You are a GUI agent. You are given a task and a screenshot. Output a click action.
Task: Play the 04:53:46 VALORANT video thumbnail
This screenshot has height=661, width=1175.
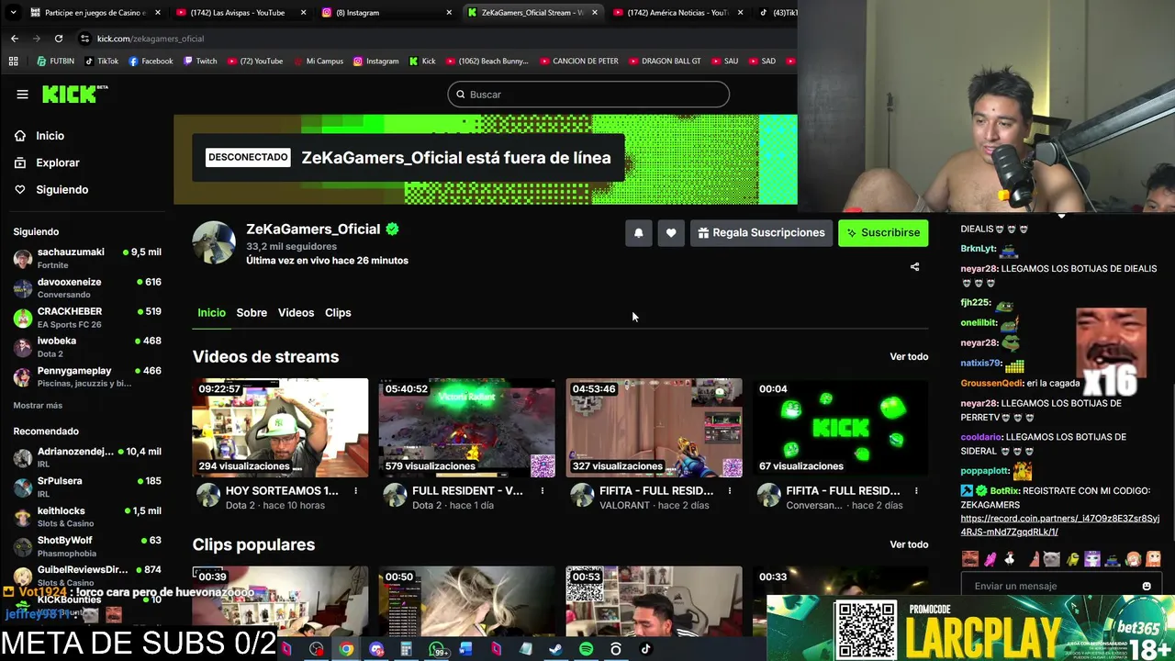[654, 428]
